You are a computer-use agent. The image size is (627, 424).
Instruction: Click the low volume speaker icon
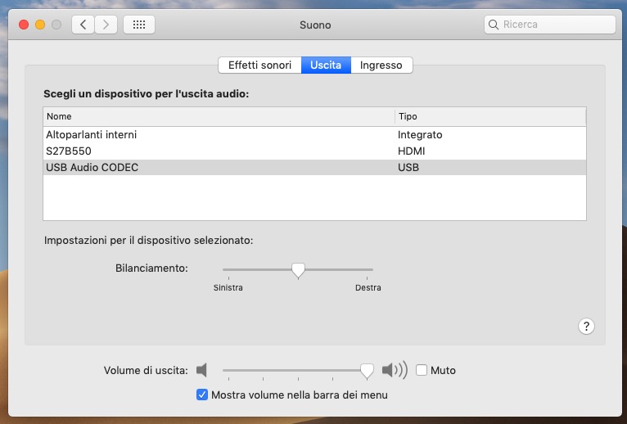pos(202,370)
